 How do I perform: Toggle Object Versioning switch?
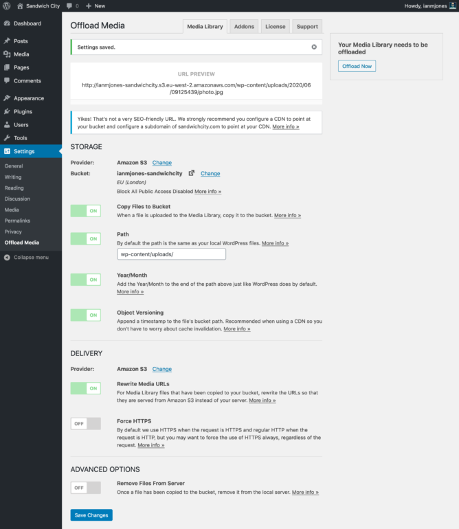pyautogui.click(x=86, y=315)
